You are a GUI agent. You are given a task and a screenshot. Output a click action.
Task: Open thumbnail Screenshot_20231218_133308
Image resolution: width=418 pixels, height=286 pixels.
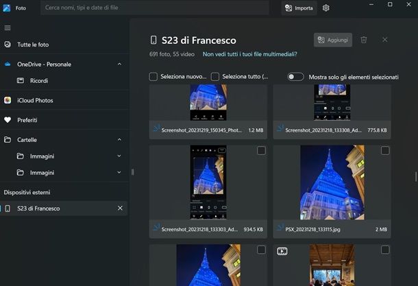[x=332, y=102]
